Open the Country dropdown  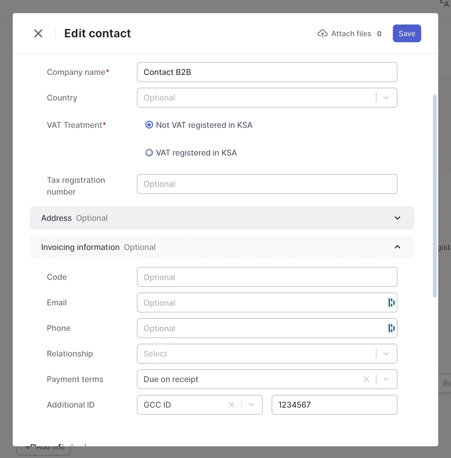[x=386, y=98]
